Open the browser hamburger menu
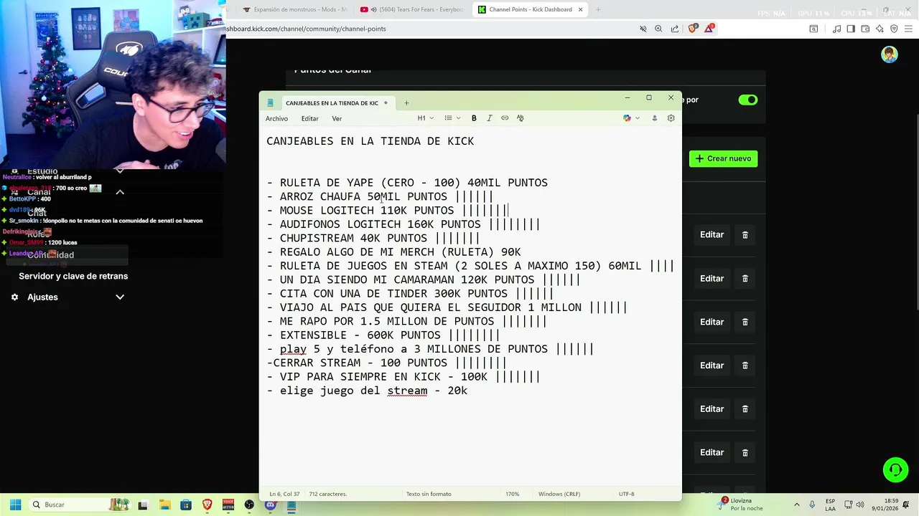919x516 pixels. point(909,29)
